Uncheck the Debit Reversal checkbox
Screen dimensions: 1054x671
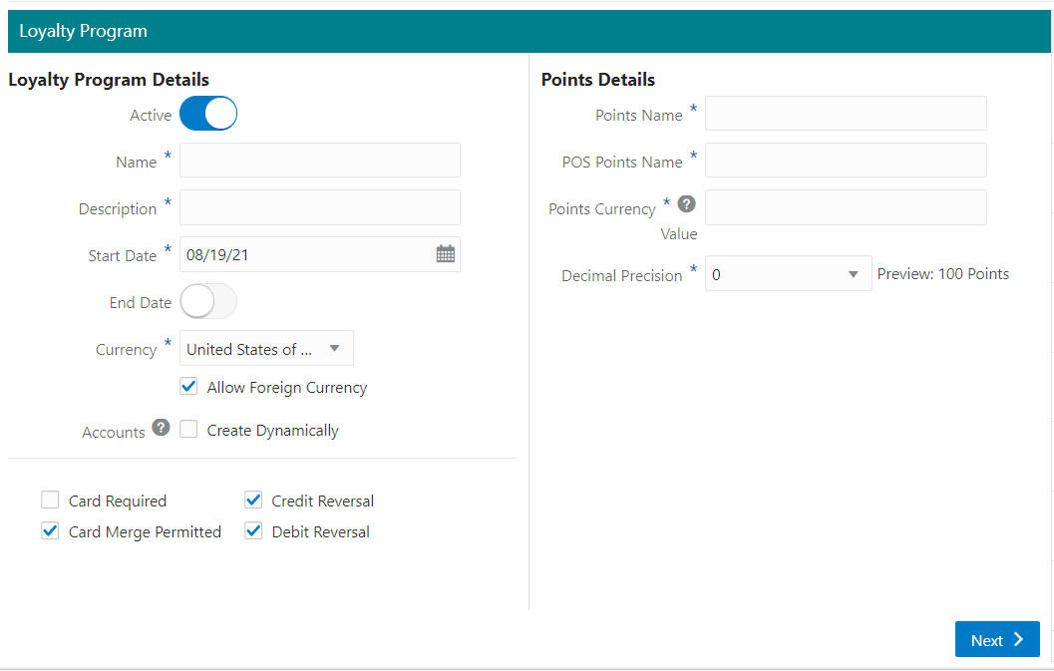pyautogui.click(x=253, y=530)
